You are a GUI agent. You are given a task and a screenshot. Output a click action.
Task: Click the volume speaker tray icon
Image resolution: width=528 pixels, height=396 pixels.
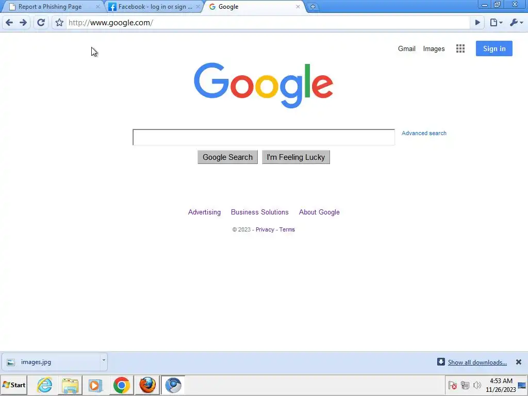[x=477, y=385]
